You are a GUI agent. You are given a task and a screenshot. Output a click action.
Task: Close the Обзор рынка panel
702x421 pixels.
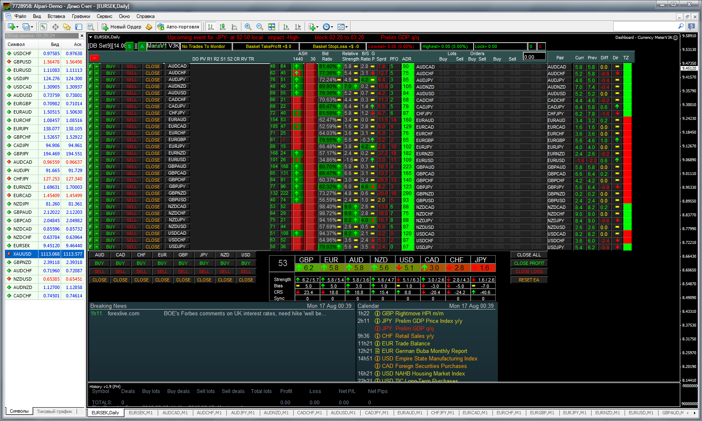(82, 36)
